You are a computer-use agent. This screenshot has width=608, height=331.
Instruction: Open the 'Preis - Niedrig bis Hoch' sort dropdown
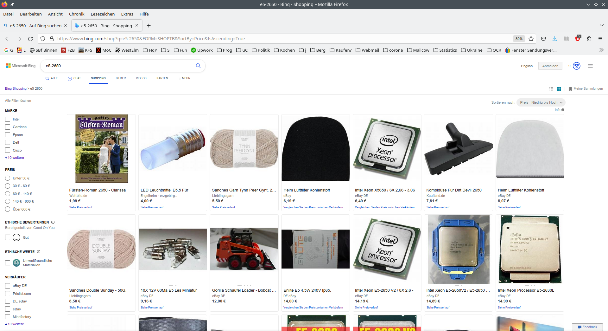pos(541,102)
